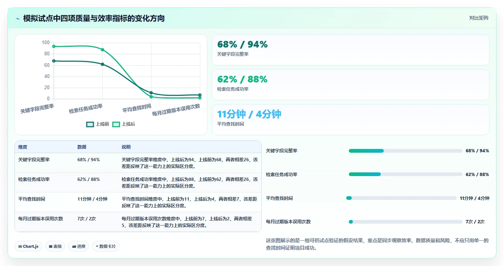Click the 数据 table column header

pos(82,147)
